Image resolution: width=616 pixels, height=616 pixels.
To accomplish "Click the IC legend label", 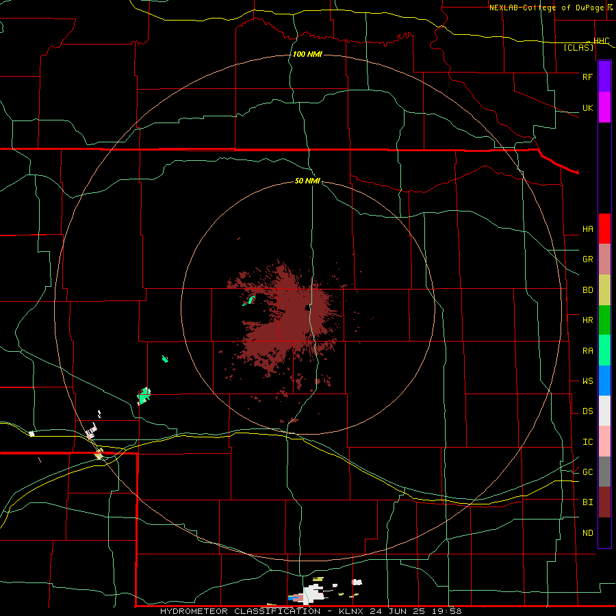I will coord(587,441).
